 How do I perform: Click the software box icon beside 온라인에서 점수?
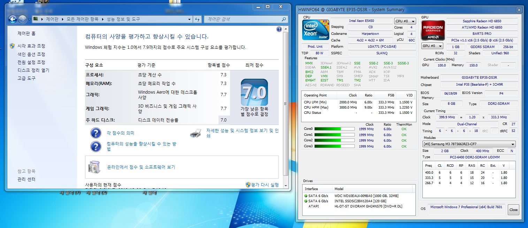[x=94, y=167]
